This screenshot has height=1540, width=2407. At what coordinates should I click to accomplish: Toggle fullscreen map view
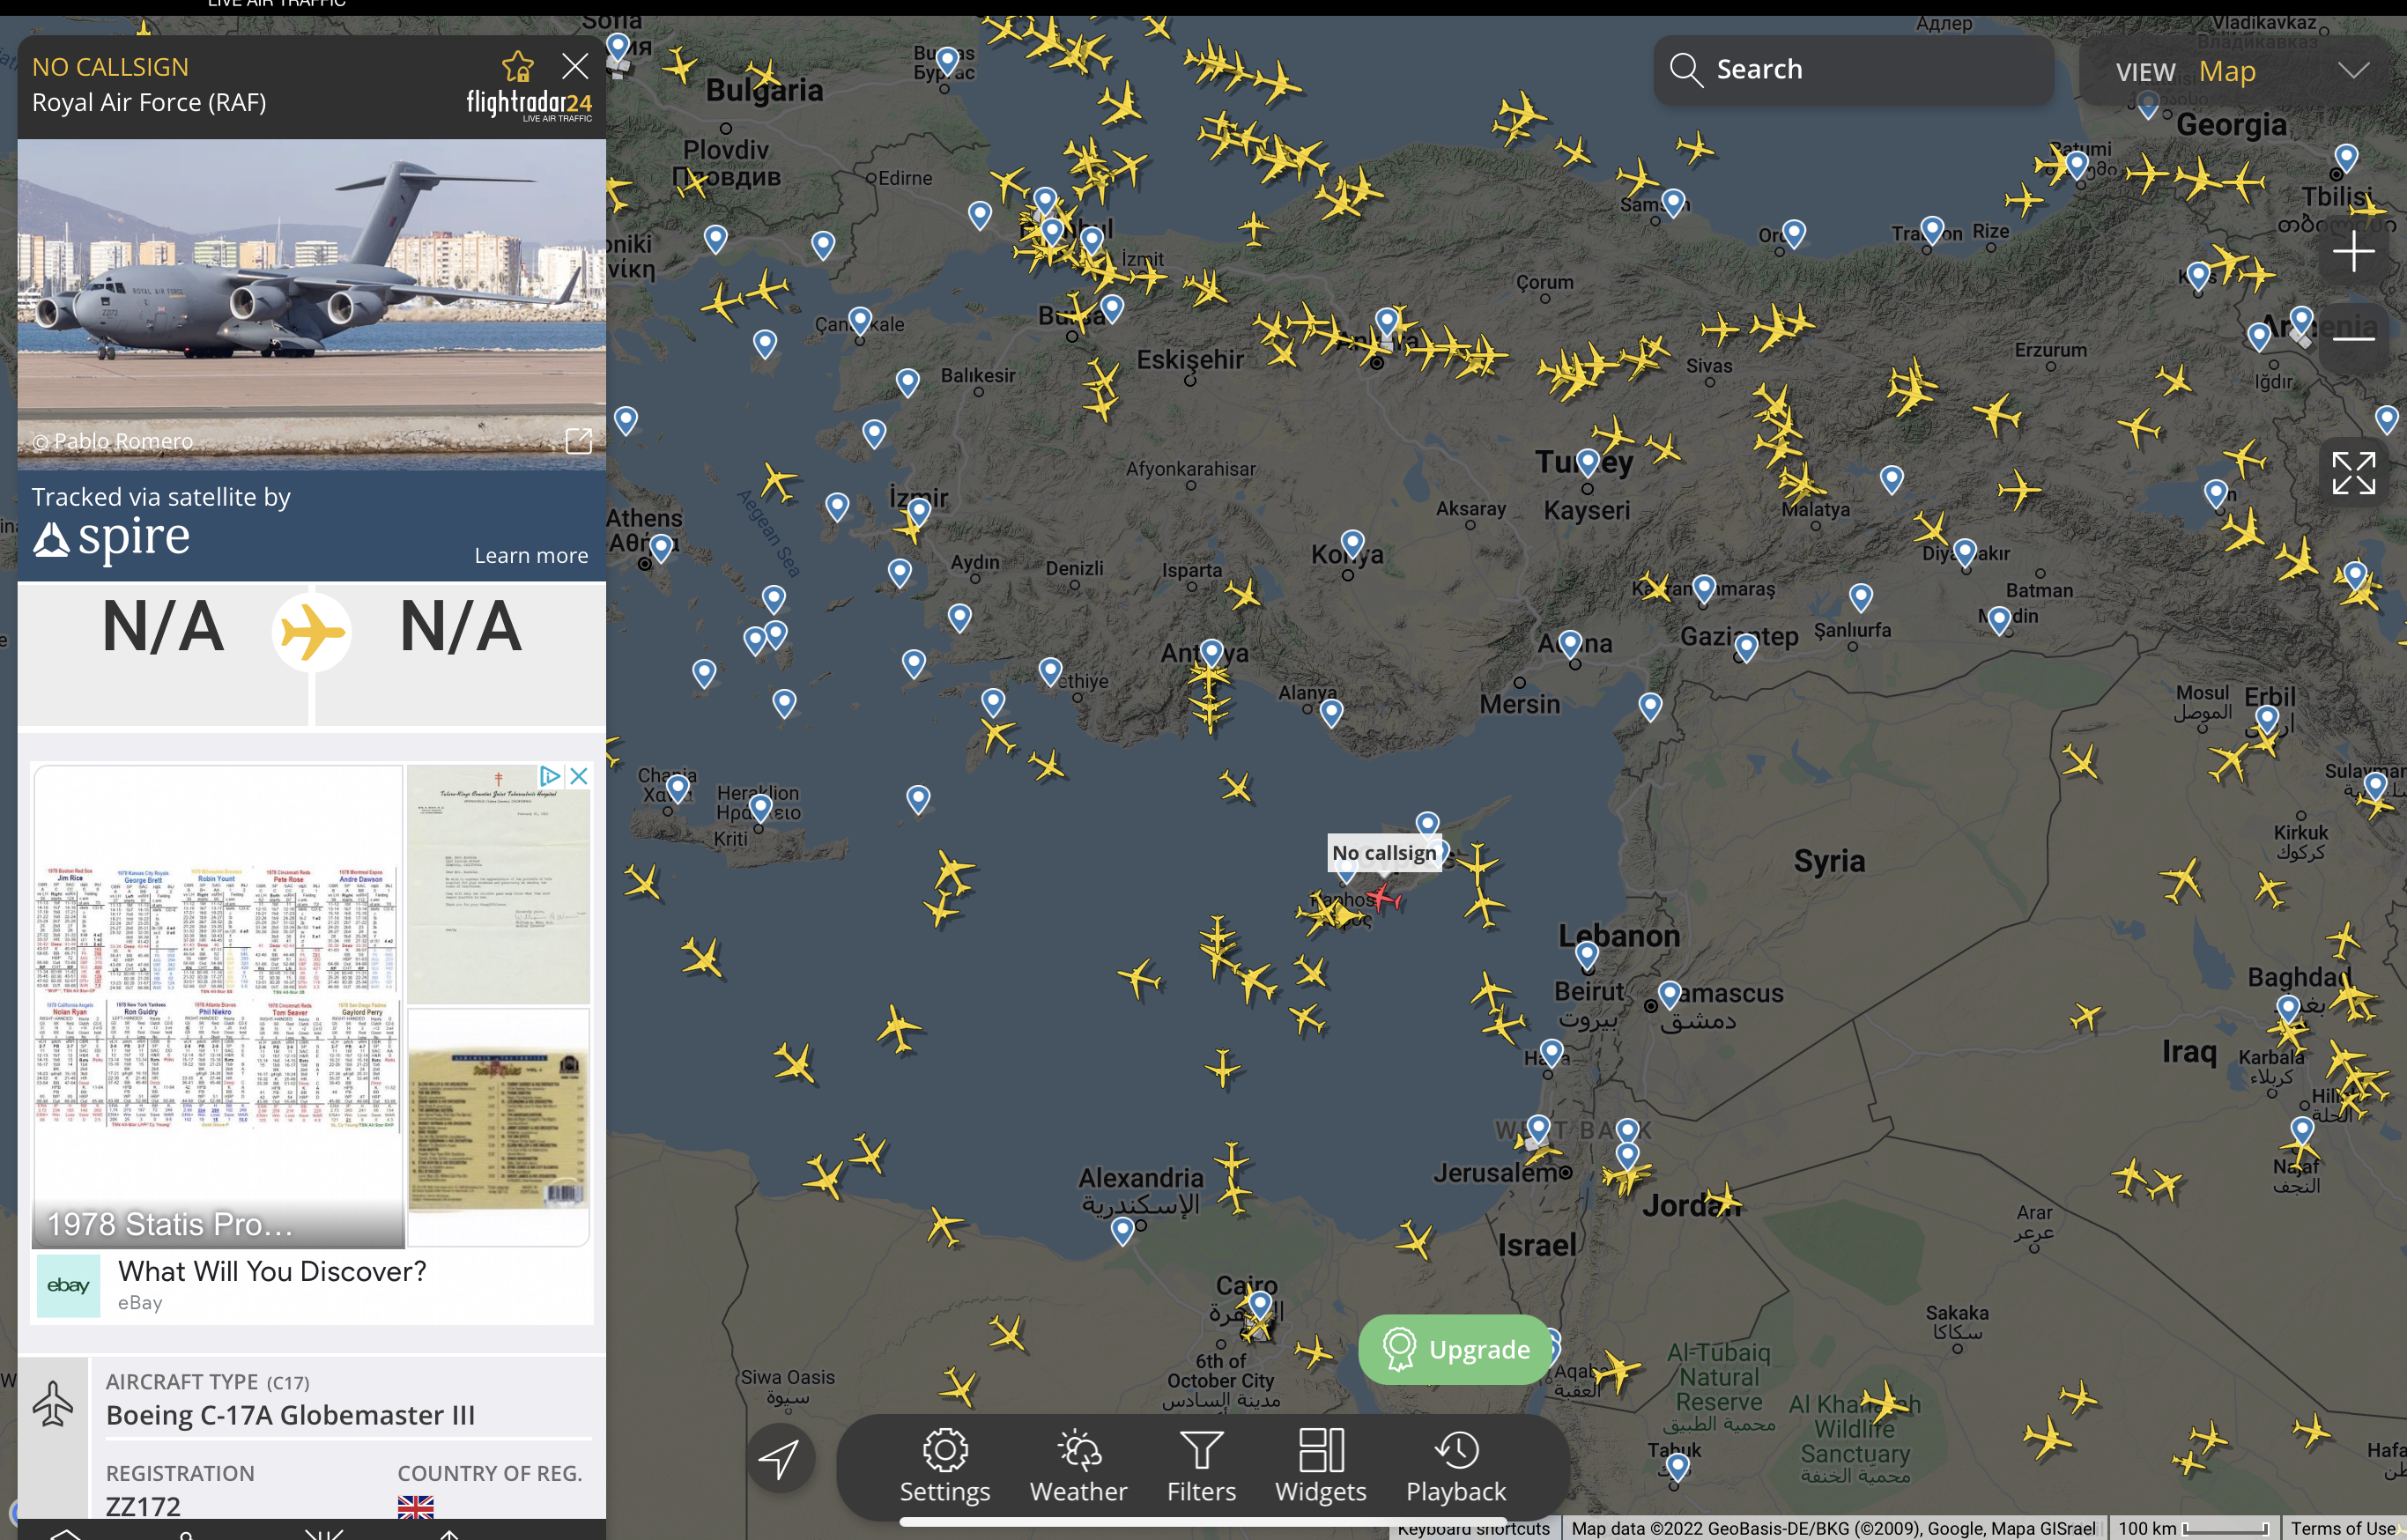(x=2353, y=473)
